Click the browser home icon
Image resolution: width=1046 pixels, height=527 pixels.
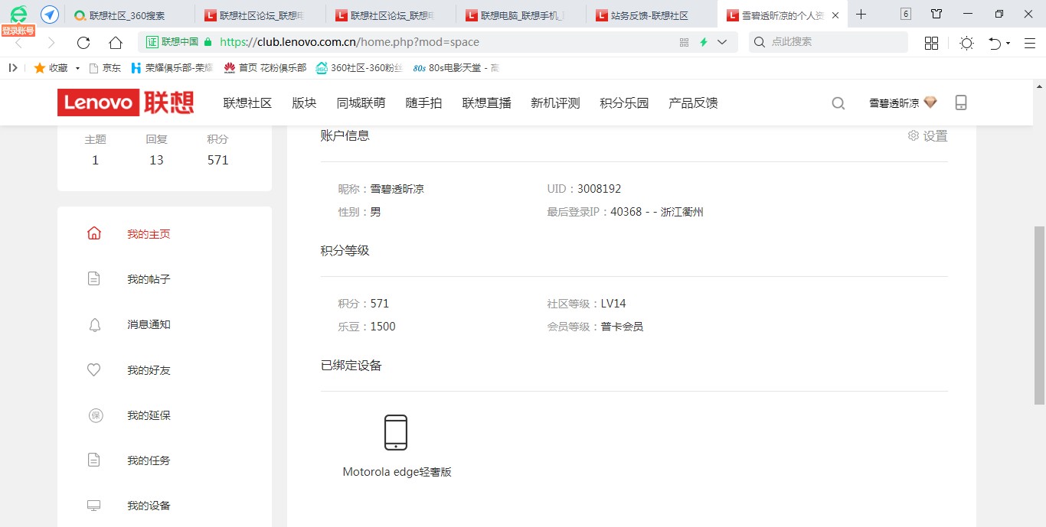pos(116,43)
